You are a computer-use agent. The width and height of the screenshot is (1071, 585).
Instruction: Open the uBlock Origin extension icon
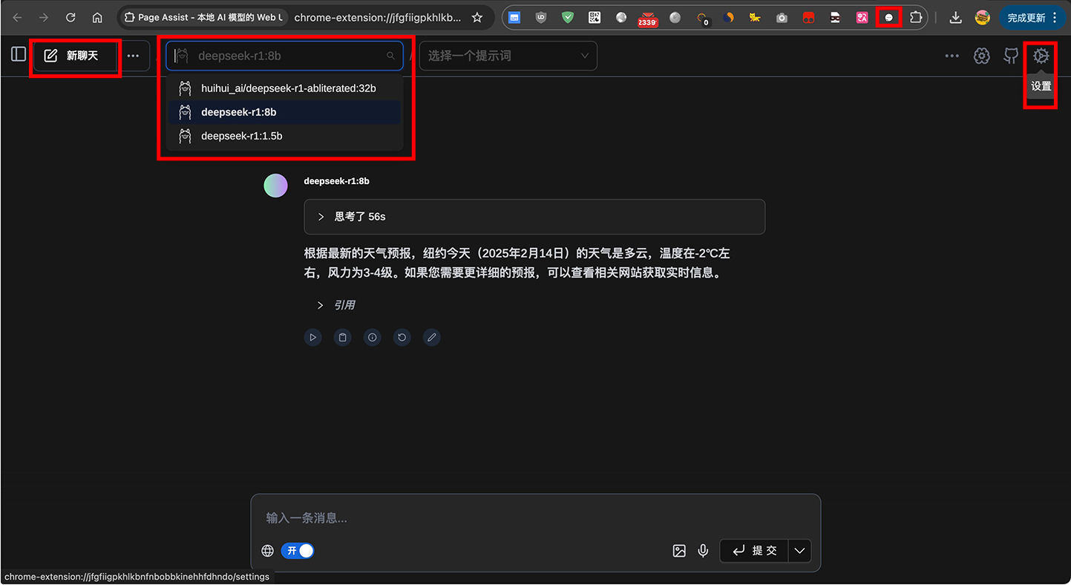pos(541,17)
